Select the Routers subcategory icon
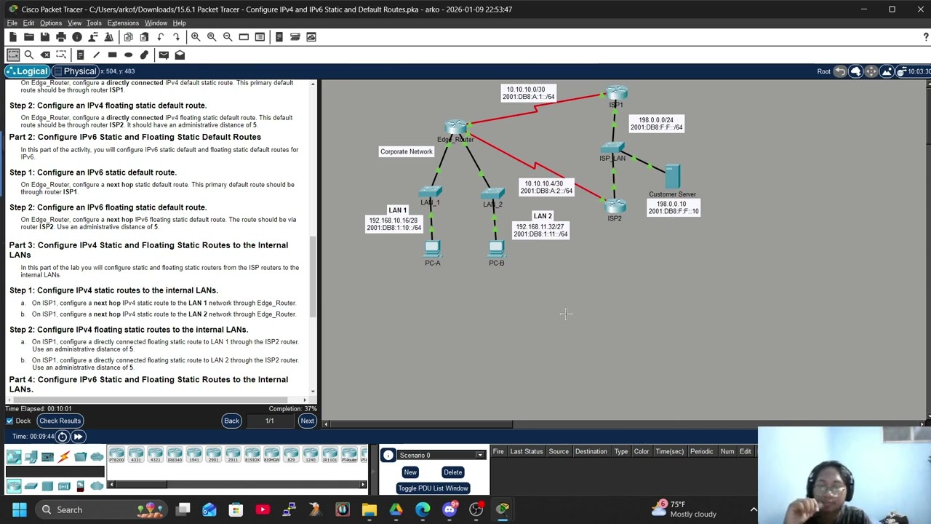This screenshot has height=524, width=931. coord(13,486)
